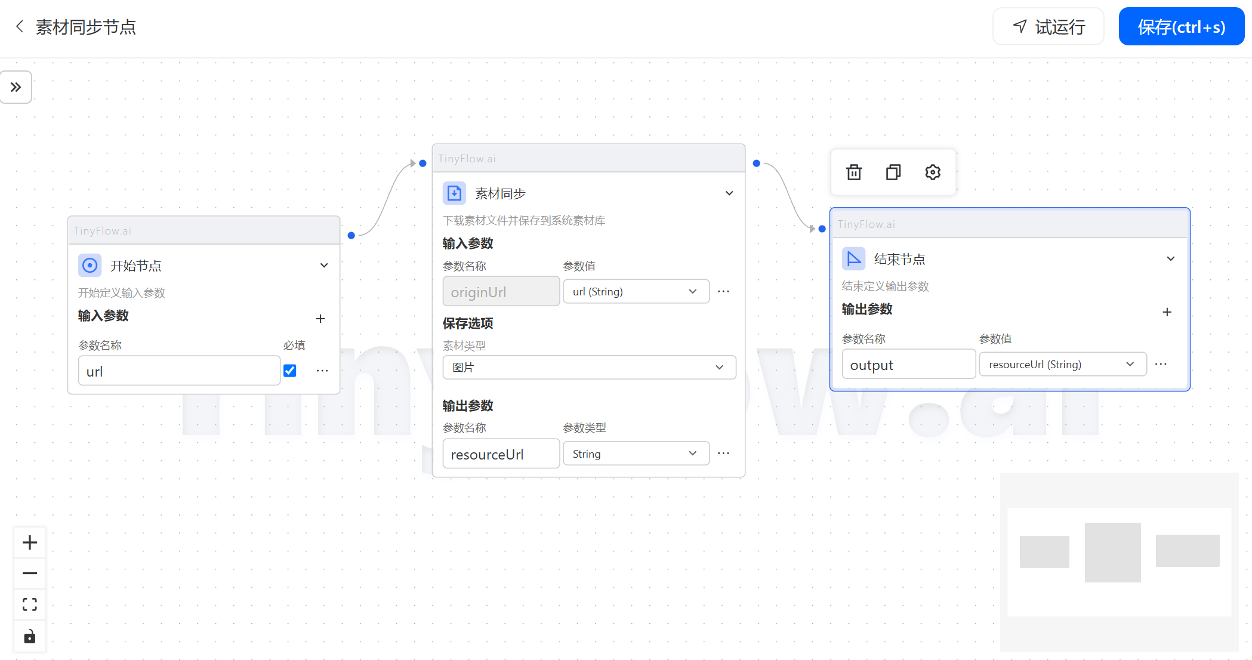Add an output parameter in 结束节点
Viewport: 1252px width, 660px height.
(1167, 312)
